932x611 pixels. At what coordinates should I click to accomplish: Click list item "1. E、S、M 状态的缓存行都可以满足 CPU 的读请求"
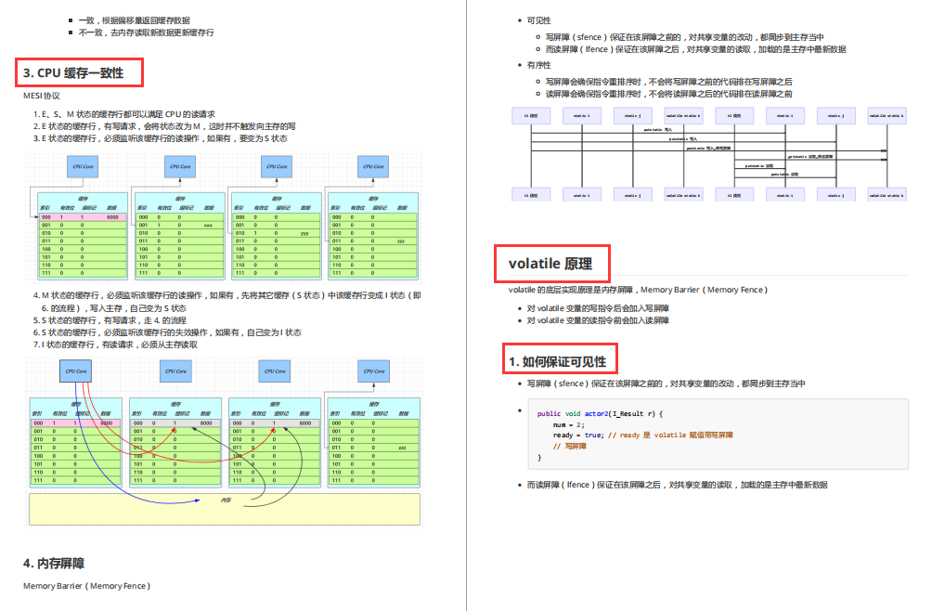pos(123,114)
